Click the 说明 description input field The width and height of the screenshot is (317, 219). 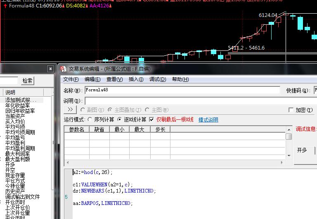201,101
